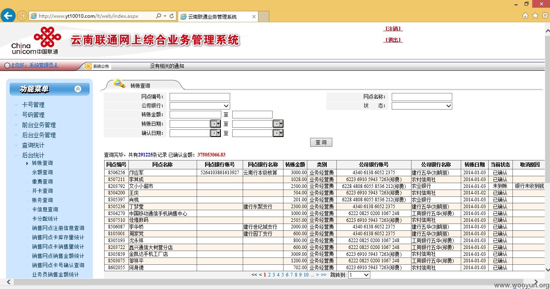The width and height of the screenshot is (550, 289).
Task: Collapse 功能菜单 using its chevron icon
Action: coord(78,89)
